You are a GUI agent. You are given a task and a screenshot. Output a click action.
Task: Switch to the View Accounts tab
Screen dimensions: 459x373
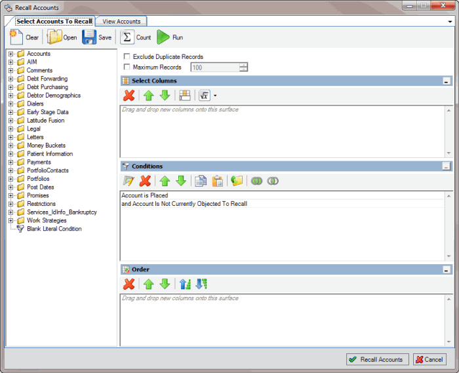pyautogui.click(x=121, y=22)
